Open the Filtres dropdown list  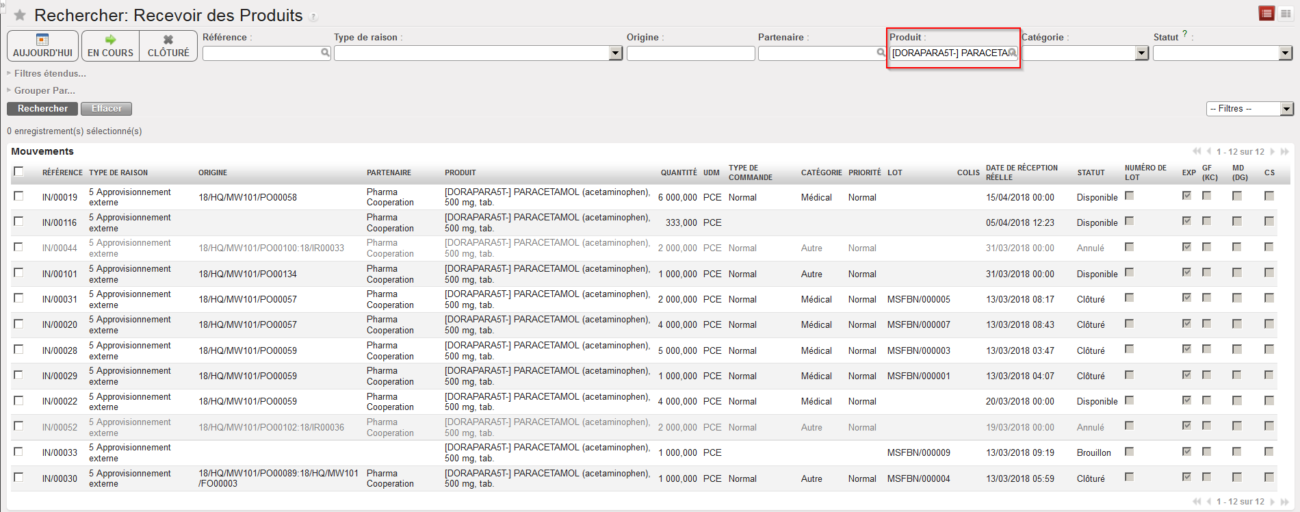coord(1249,109)
